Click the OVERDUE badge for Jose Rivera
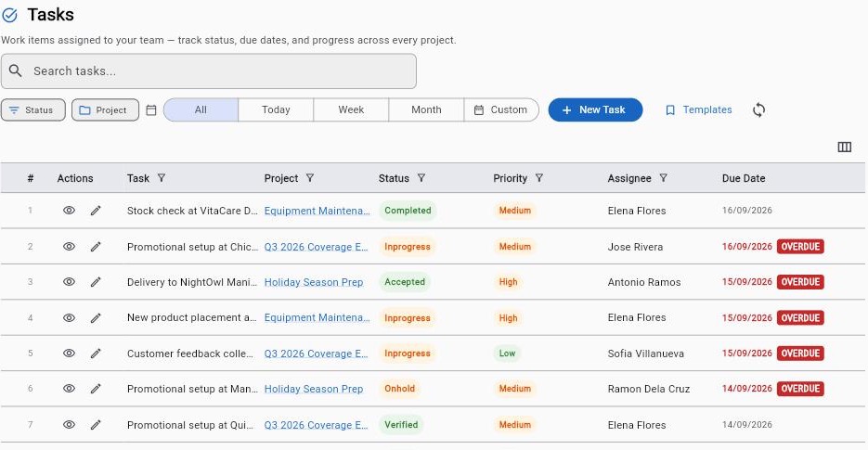This screenshot has width=868, height=450. click(800, 246)
